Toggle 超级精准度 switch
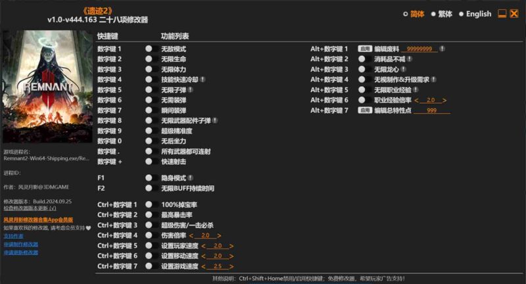Image resolution: width=526 pixels, height=284 pixels. point(151,131)
